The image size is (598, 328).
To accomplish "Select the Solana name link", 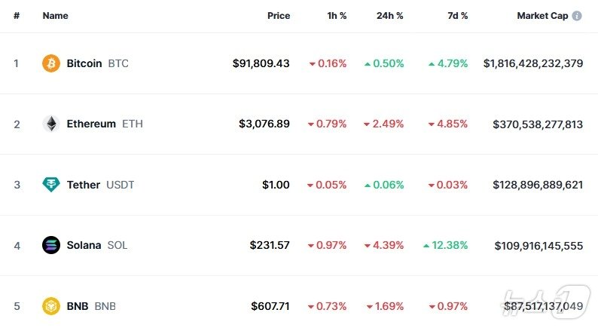I will point(84,245).
